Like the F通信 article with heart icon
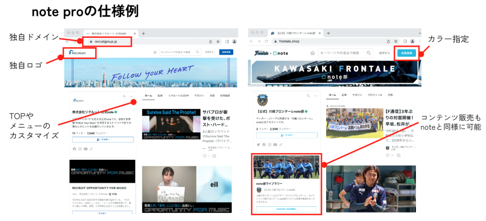 pyautogui.click(x=387, y=155)
